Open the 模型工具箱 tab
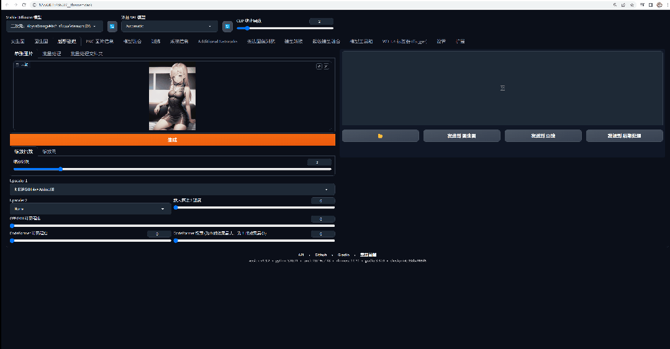The width and height of the screenshot is (670, 349). click(x=361, y=42)
